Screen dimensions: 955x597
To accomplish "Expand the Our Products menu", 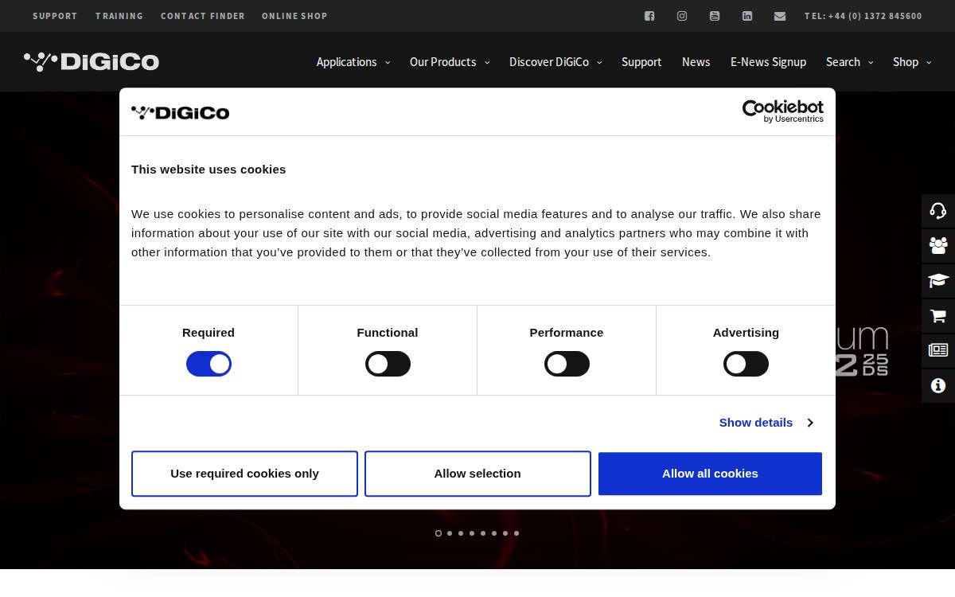I will pyautogui.click(x=450, y=62).
